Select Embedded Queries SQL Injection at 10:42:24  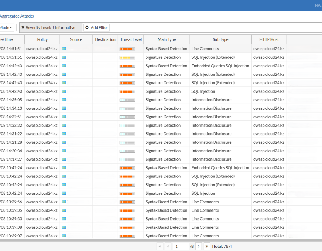click(220, 168)
